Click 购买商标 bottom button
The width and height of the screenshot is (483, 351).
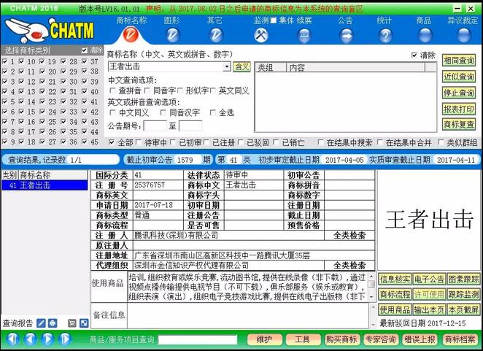point(341,339)
